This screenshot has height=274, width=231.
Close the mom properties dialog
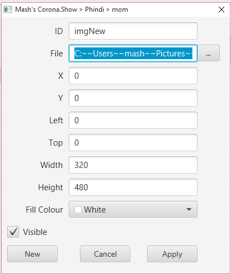(221, 9)
